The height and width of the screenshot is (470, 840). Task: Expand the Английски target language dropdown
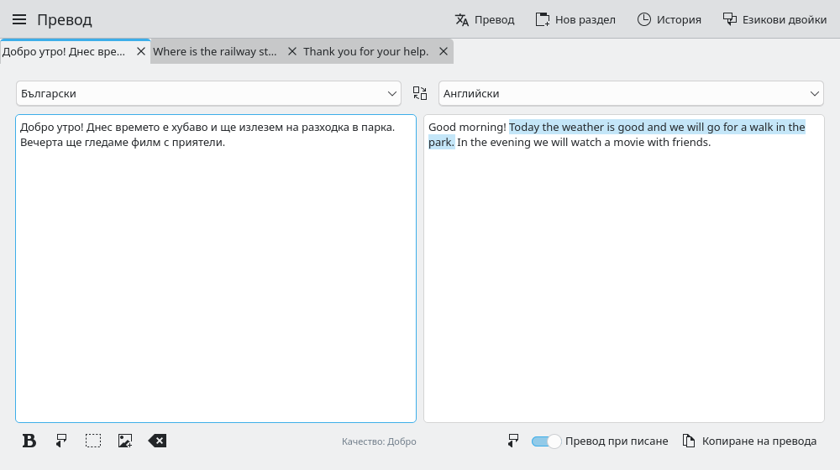[x=631, y=94]
